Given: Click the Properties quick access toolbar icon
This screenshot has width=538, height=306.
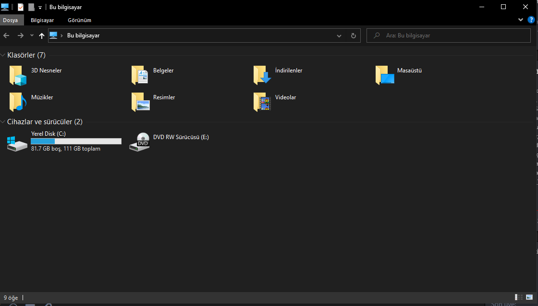Looking at the screenshot, I should pyautogui.click(x=21, y=7).
